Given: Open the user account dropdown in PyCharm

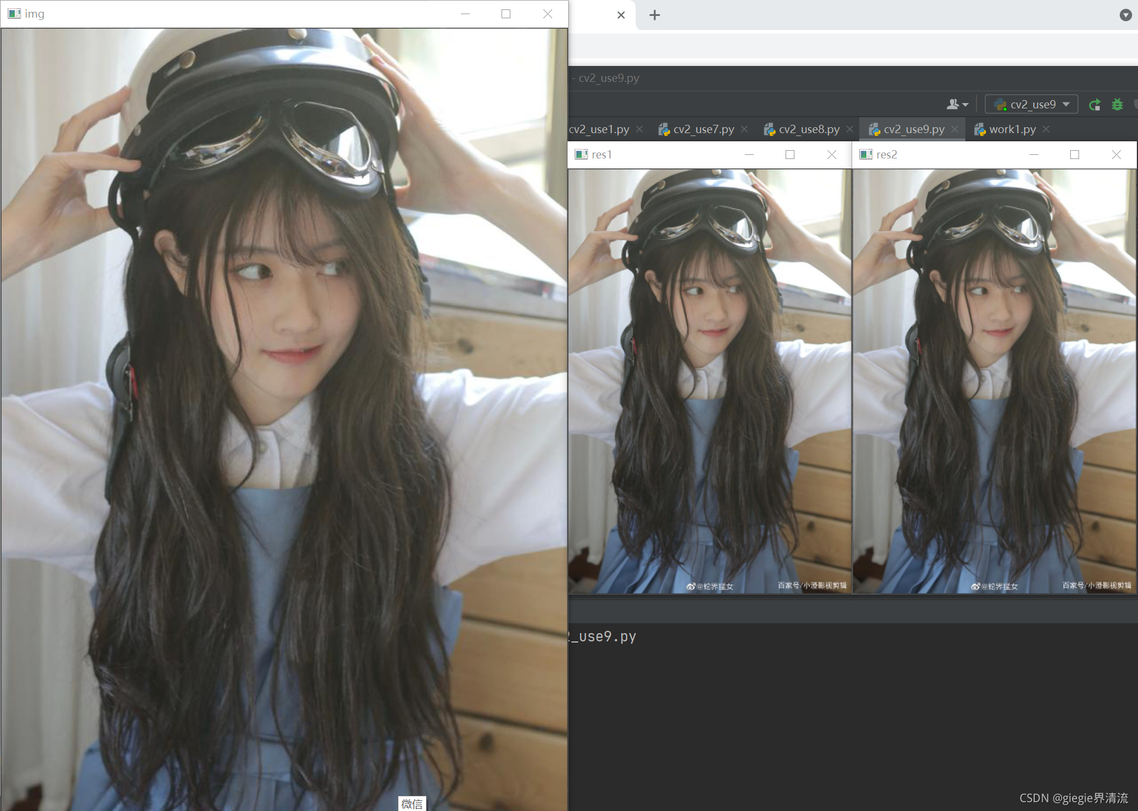Looking at the screenshot, I should pos(957,105).
